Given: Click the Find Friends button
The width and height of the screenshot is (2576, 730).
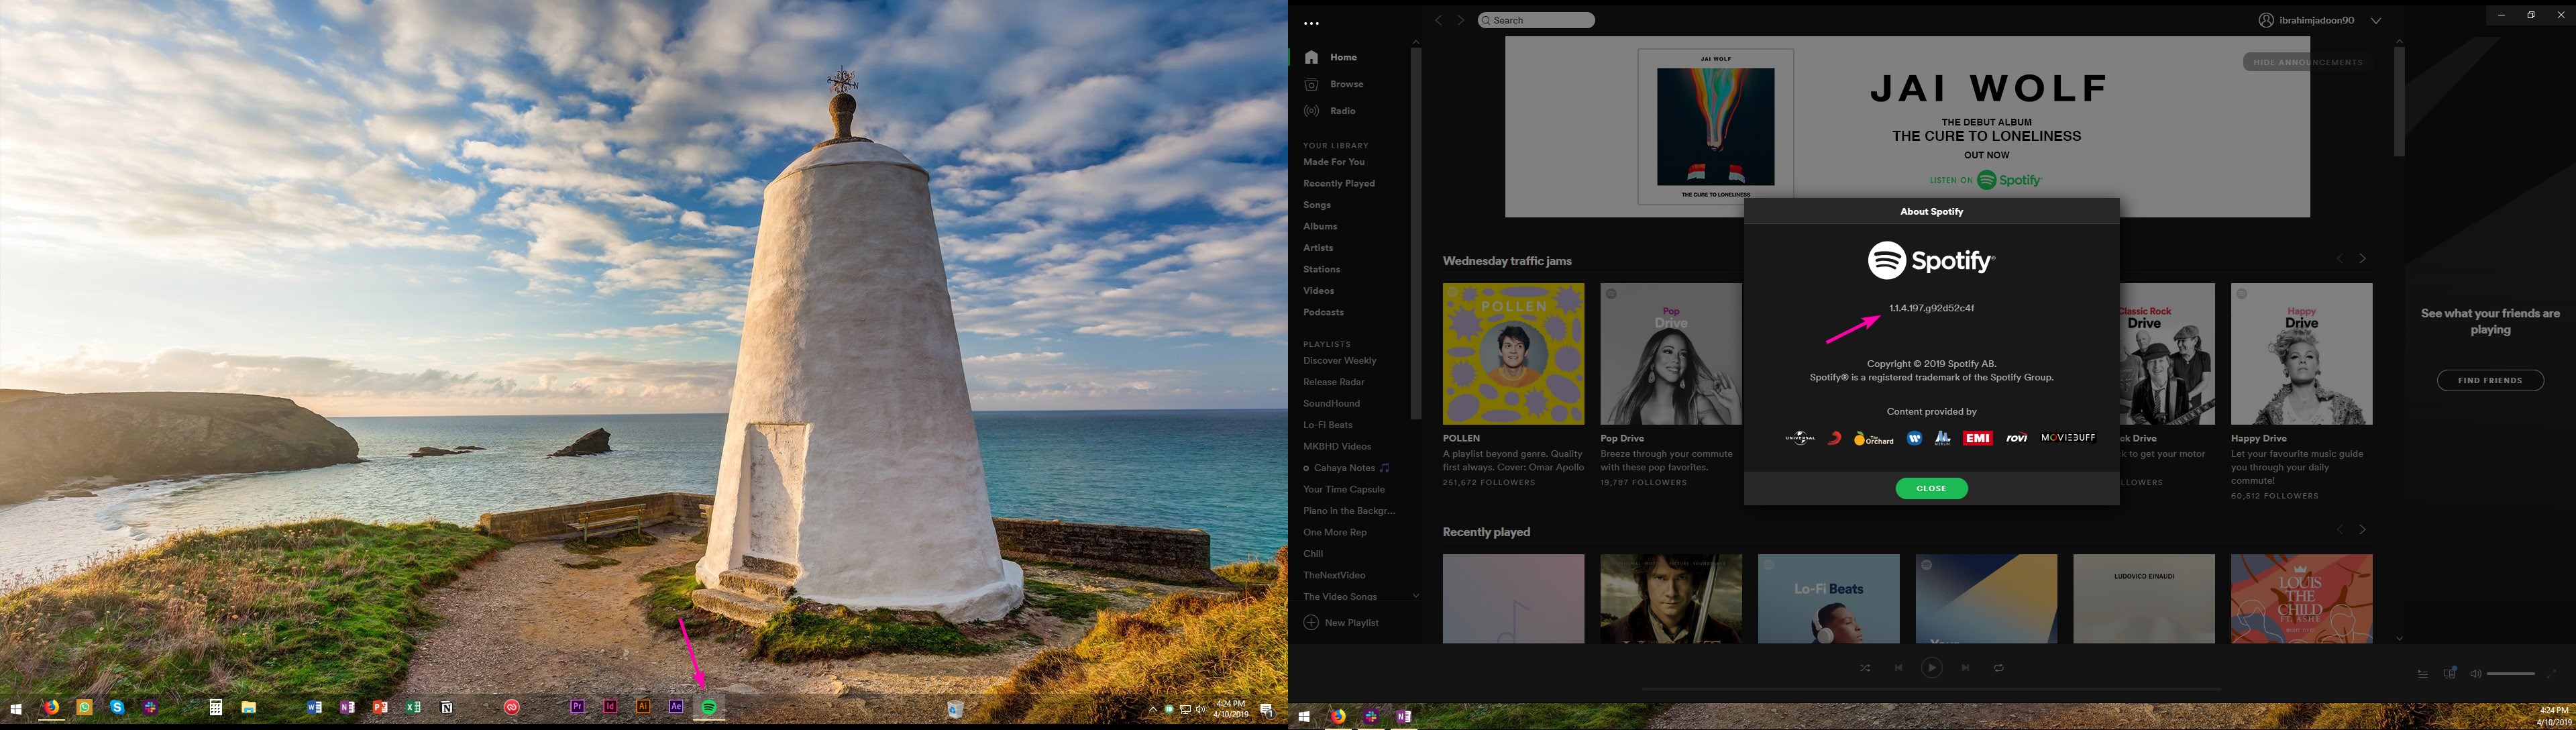Looking at the screenshot, I should click(x=2490, y=381).
